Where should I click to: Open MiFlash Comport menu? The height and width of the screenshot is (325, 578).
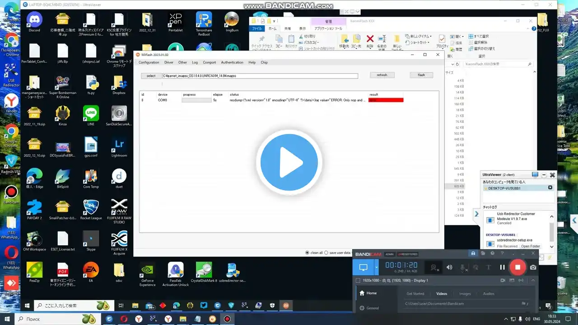tap(209, 62)
